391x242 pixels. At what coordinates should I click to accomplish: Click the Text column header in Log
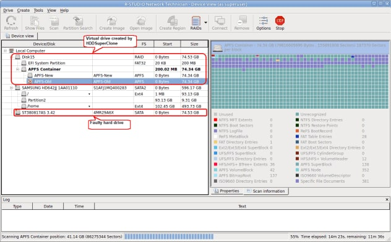(x=242, y=206)
